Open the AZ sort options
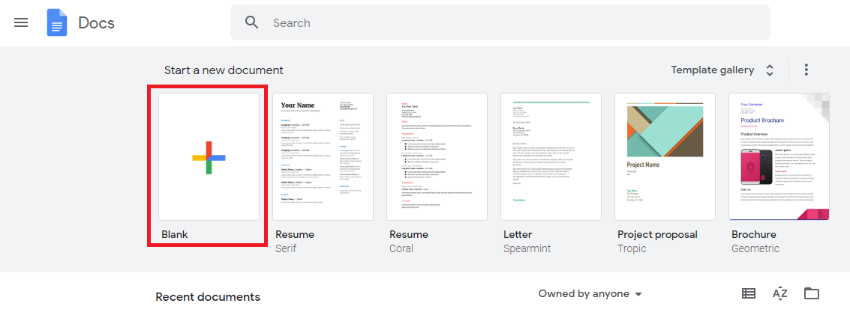850x324 pixels. (779, 293)
